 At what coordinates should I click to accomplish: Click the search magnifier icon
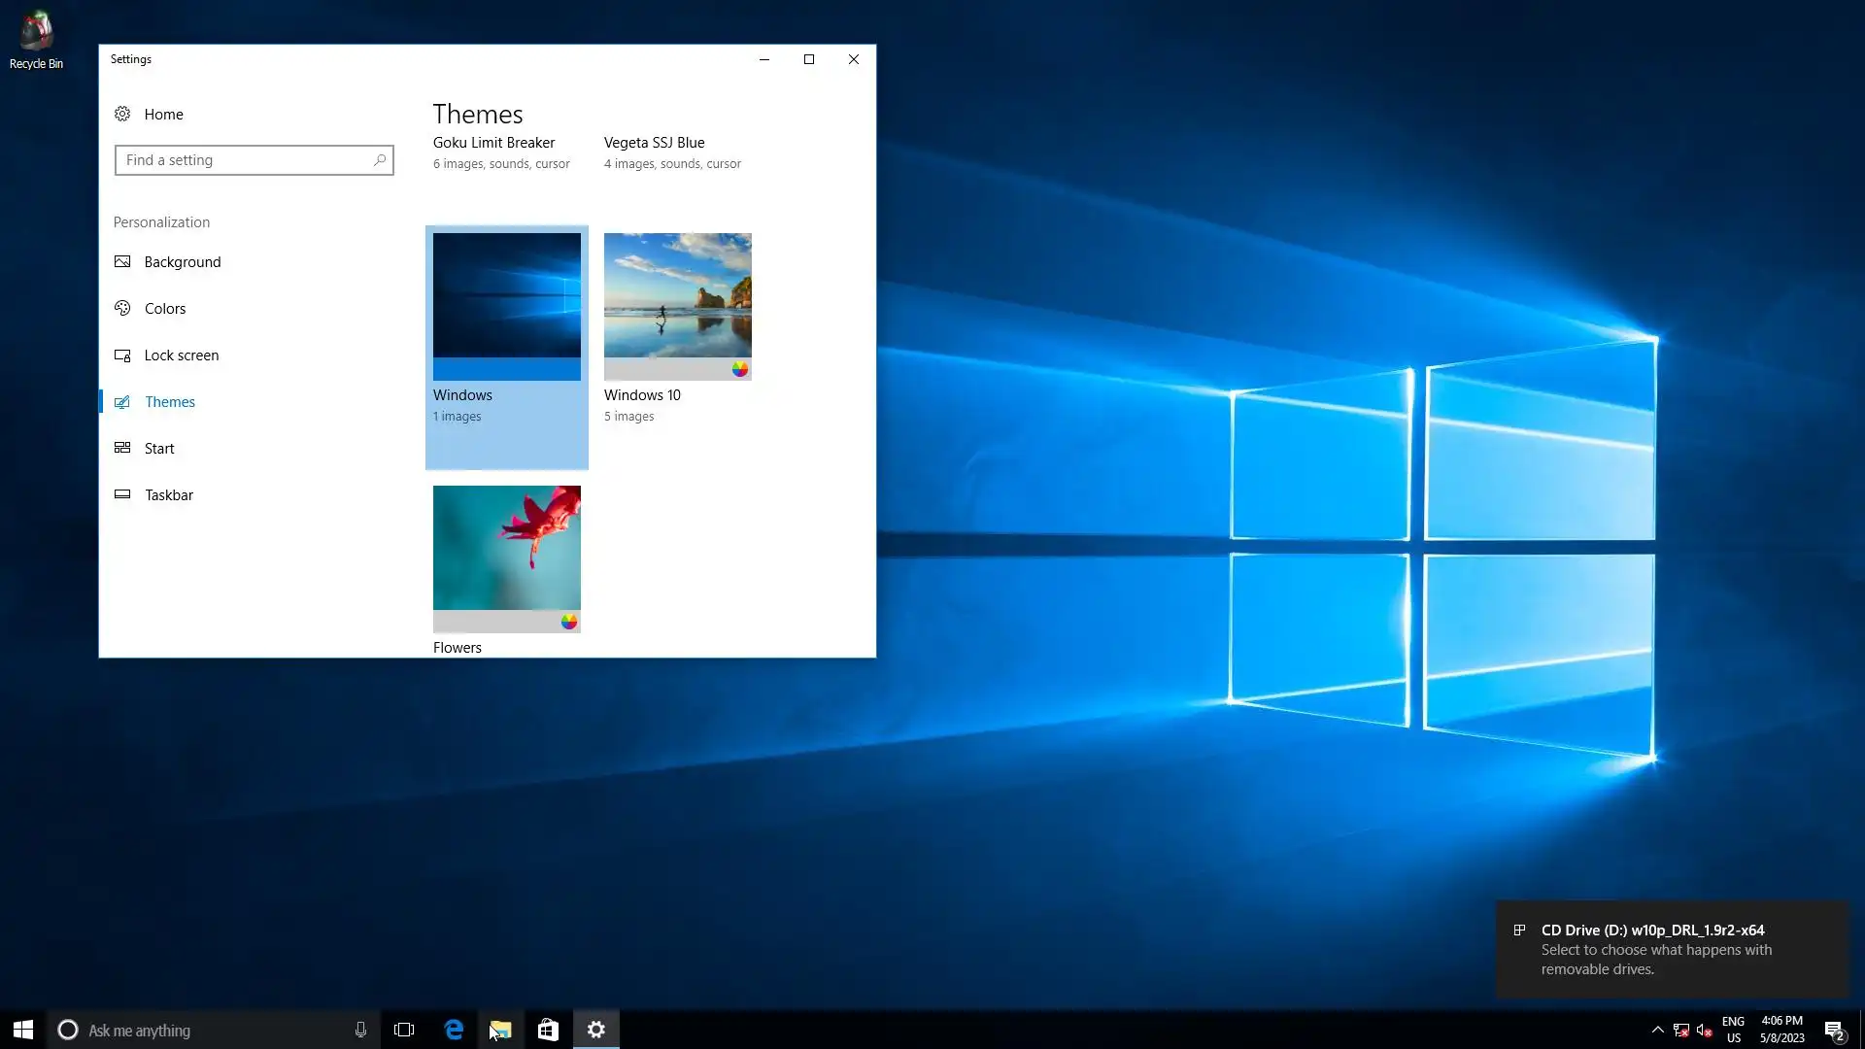(380, 160)
